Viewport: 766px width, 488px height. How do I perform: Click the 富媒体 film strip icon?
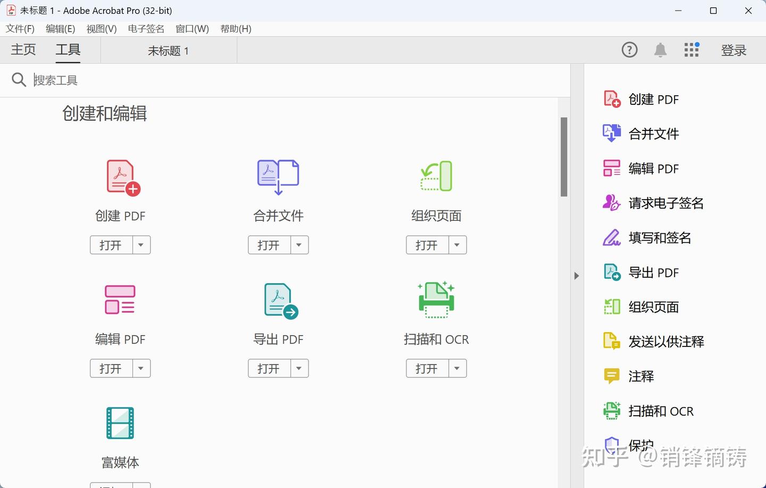pos(120,423)
